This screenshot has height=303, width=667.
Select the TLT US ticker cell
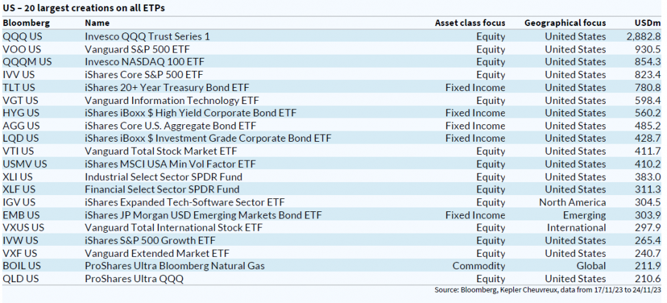point(19,87)
